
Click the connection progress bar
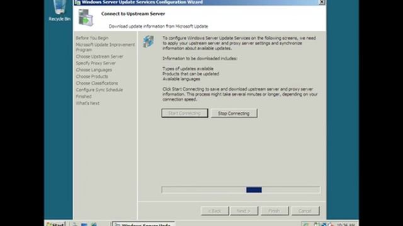241,190
